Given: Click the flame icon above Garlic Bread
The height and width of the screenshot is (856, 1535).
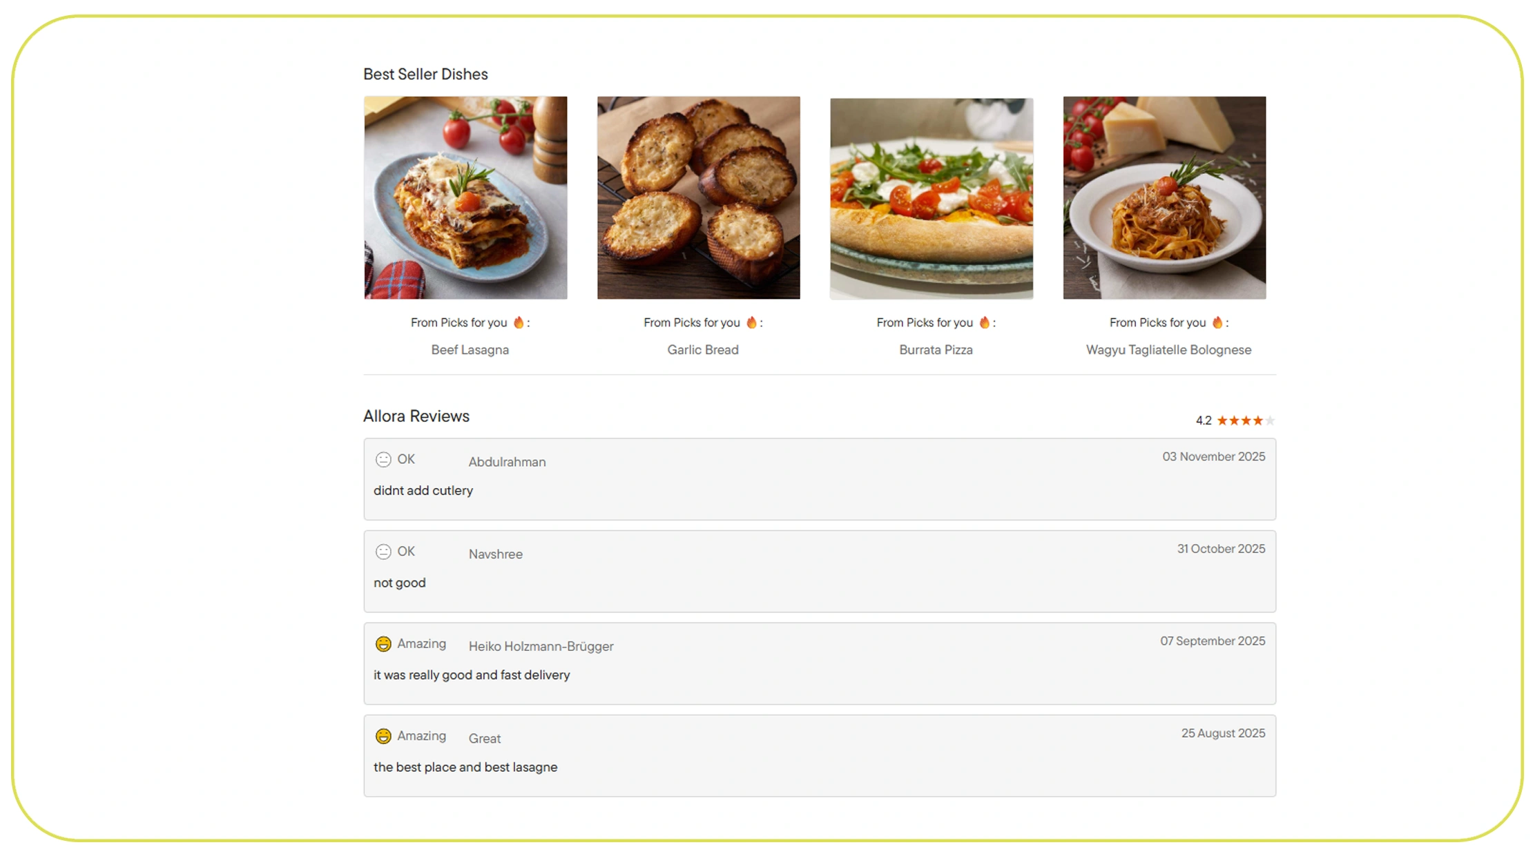Looking at the screenshot, I should 751,322.
